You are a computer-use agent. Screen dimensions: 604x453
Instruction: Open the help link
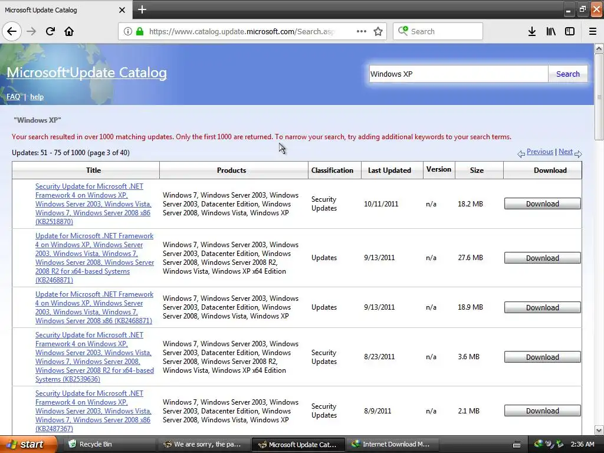37,97
